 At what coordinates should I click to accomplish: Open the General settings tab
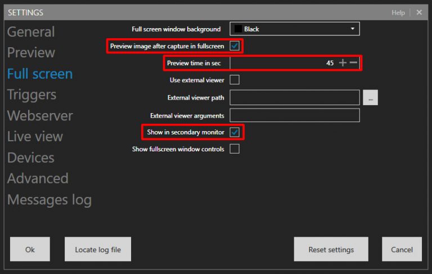pos(31,32)
